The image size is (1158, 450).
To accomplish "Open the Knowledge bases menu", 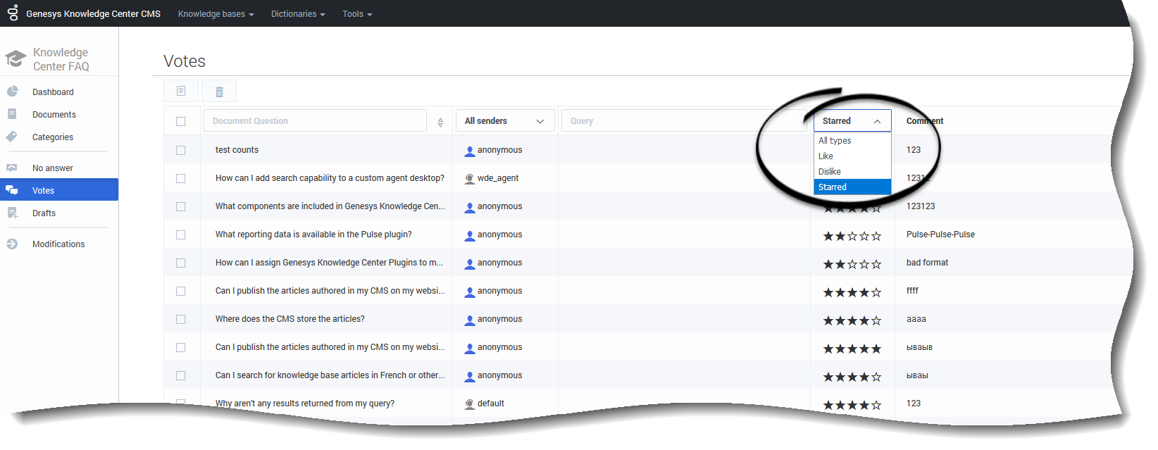I will click(x=216, y=14).
